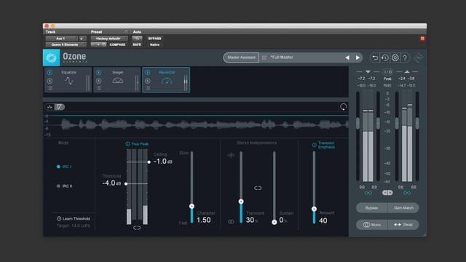
Task: Go to previous preset arrow
Action: (x=347, y=57)
